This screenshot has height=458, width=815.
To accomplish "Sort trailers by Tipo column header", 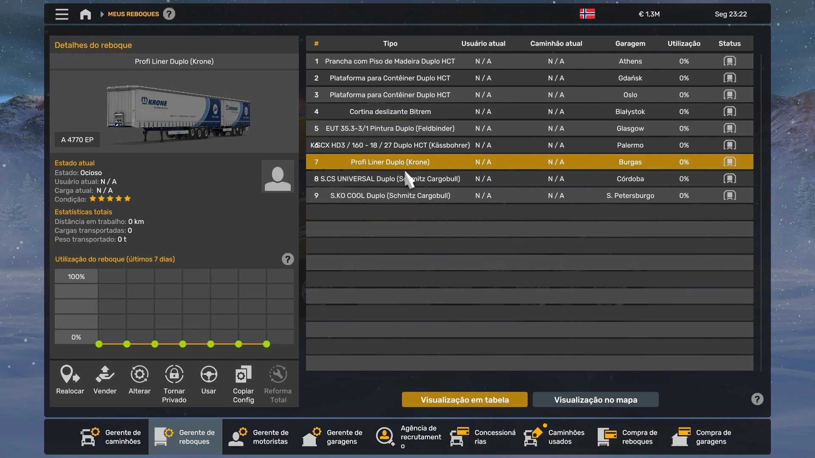I will click(390, 43).
